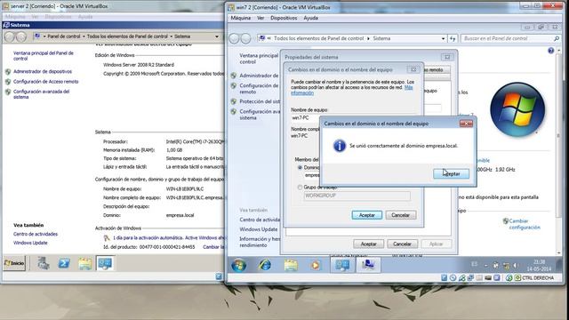Image resolution: width=569 pixels, height=320 pixels.
Task: Click the host key arrow icon beside CTRL DERECHA
Action: tap(517, 278)
